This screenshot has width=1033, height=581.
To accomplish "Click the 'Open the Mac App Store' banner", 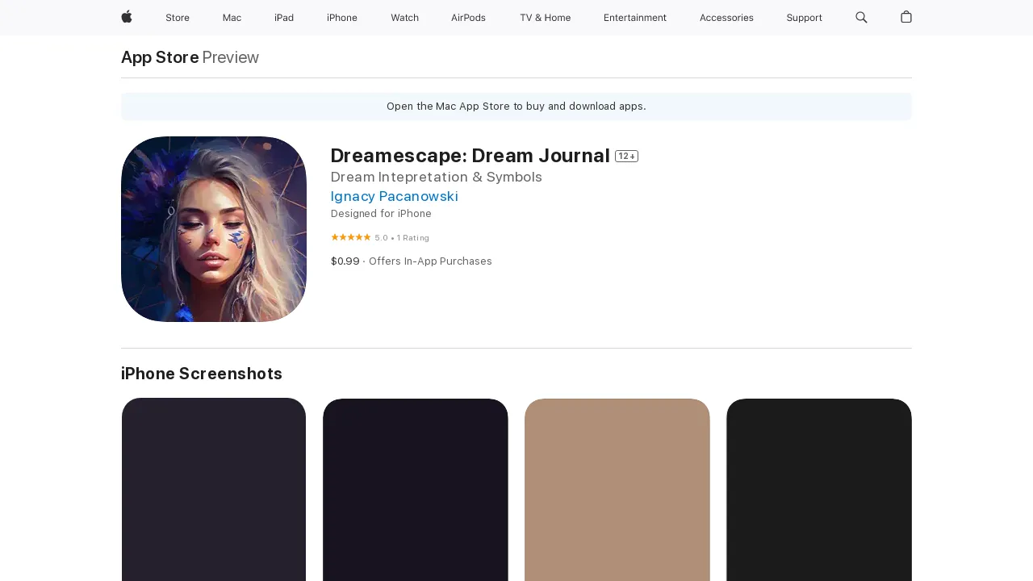I will point(516,107).
